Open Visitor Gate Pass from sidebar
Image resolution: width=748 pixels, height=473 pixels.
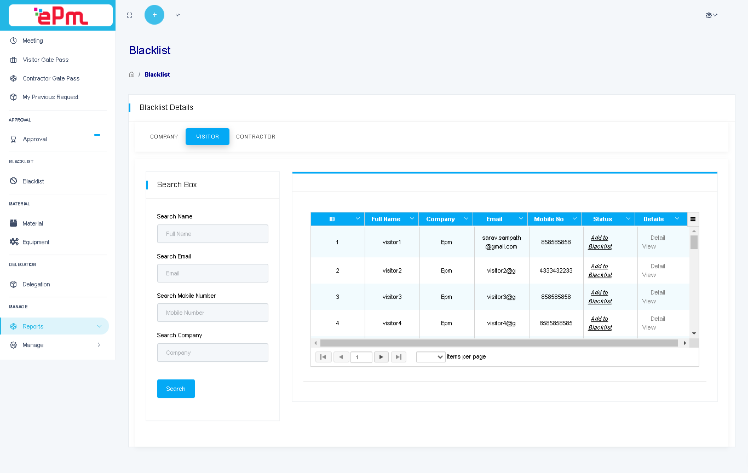[45, 60]
